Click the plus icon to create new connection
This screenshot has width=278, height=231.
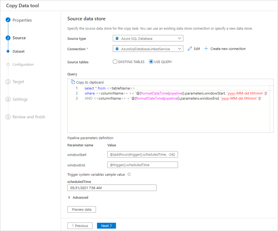[206, 48]
